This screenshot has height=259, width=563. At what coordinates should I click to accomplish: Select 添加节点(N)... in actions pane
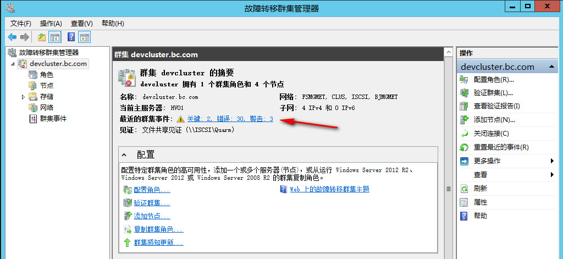[x=494, y=120]
